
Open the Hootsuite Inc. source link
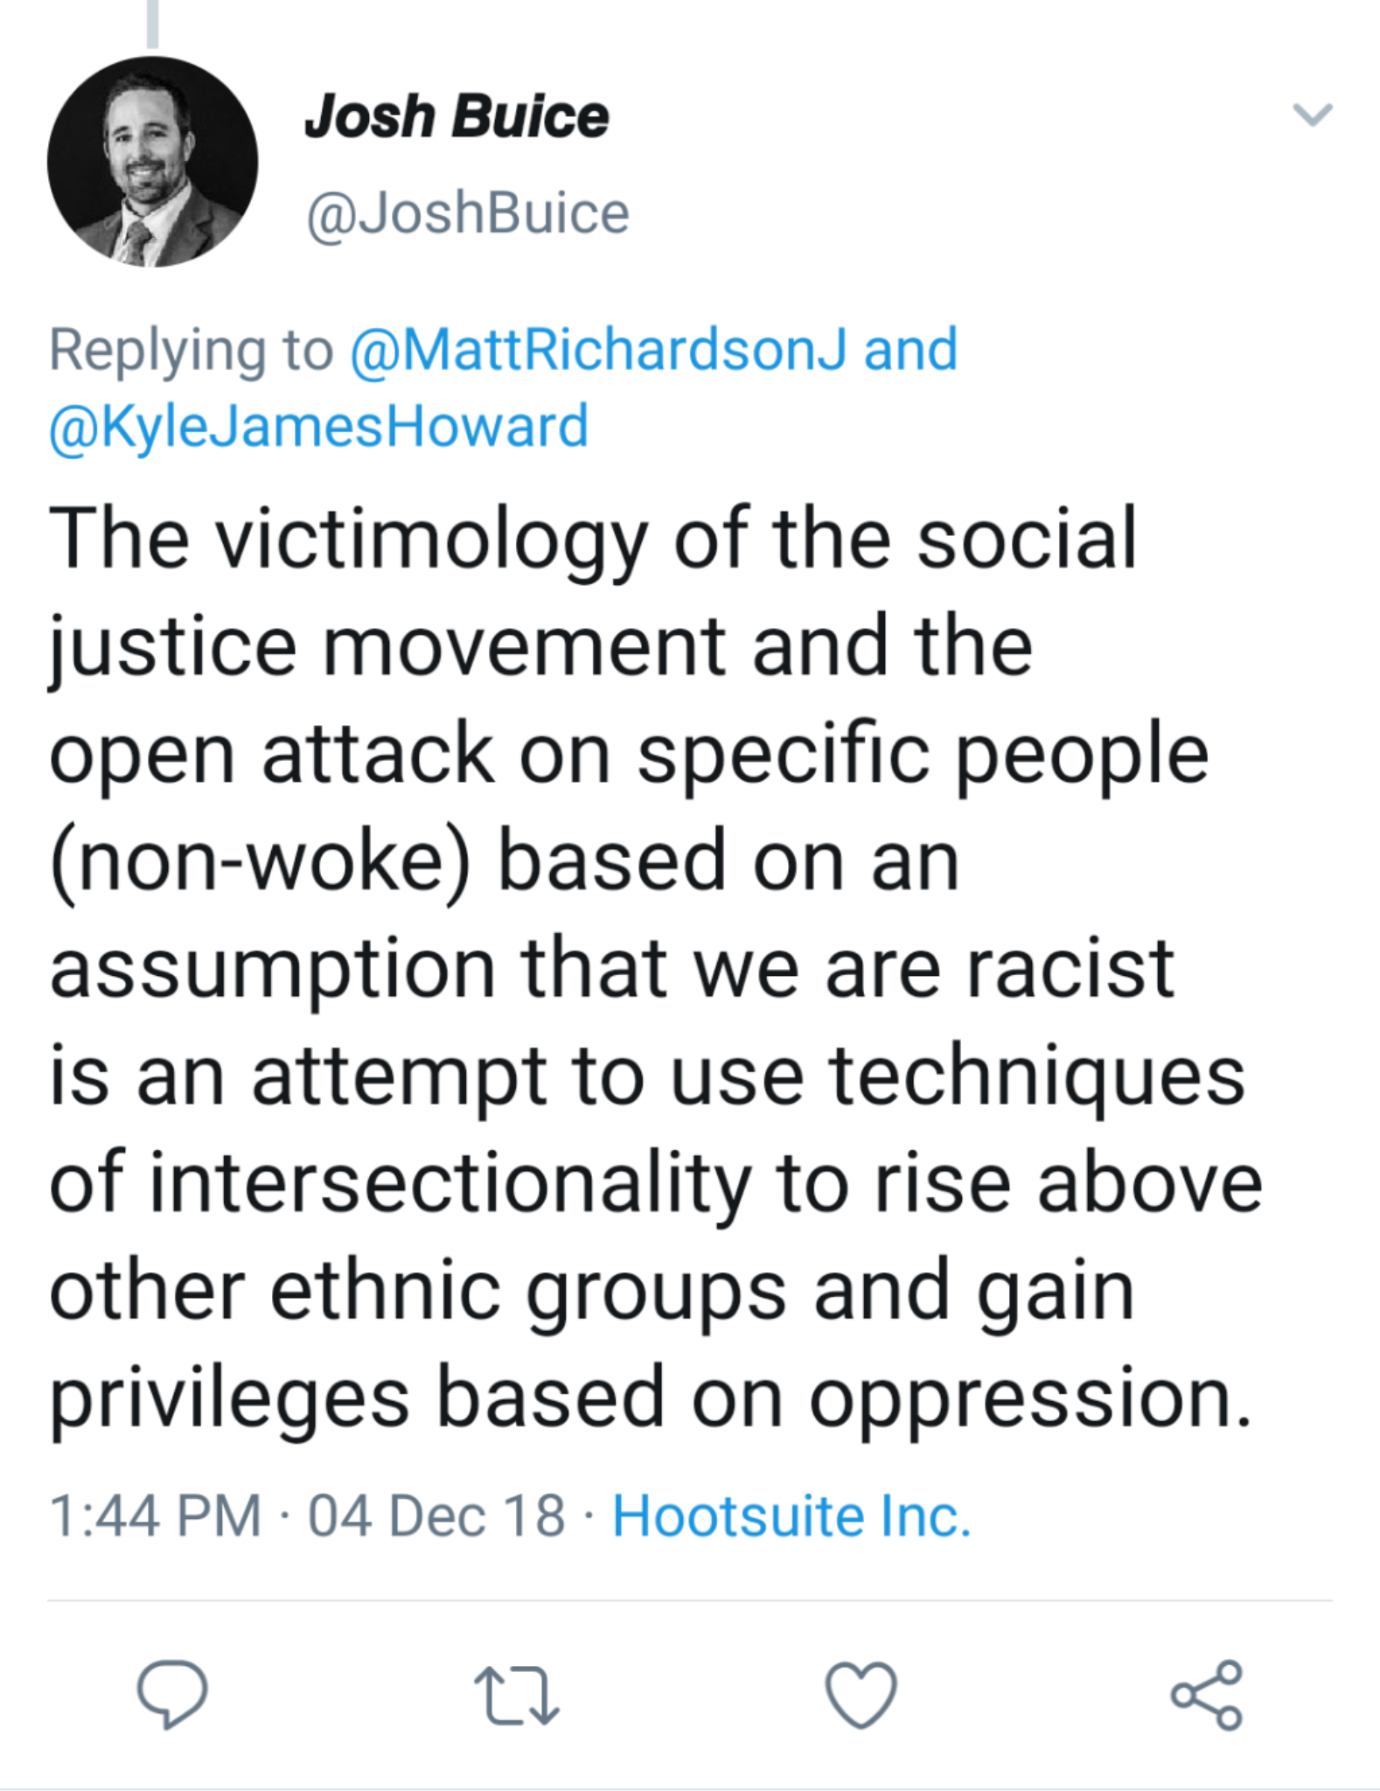[x=791, y=1516]
